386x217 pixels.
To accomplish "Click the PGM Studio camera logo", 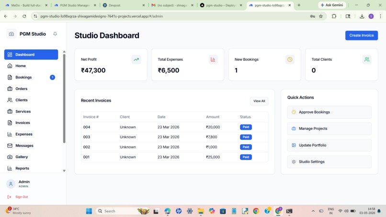I will coord(11,34).
